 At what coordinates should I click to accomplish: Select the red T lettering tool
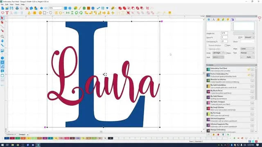[7, 13]
